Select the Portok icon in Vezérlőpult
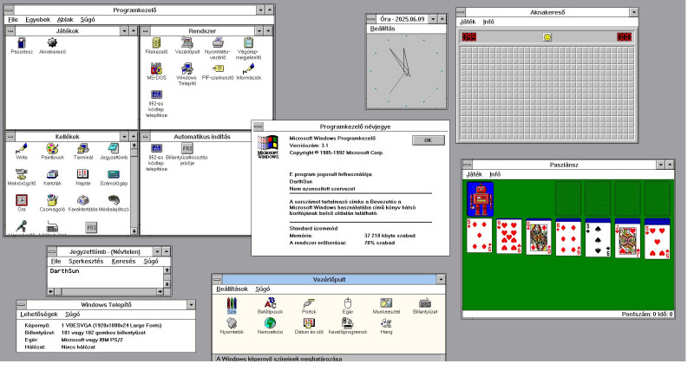 (x=309, y=303)
